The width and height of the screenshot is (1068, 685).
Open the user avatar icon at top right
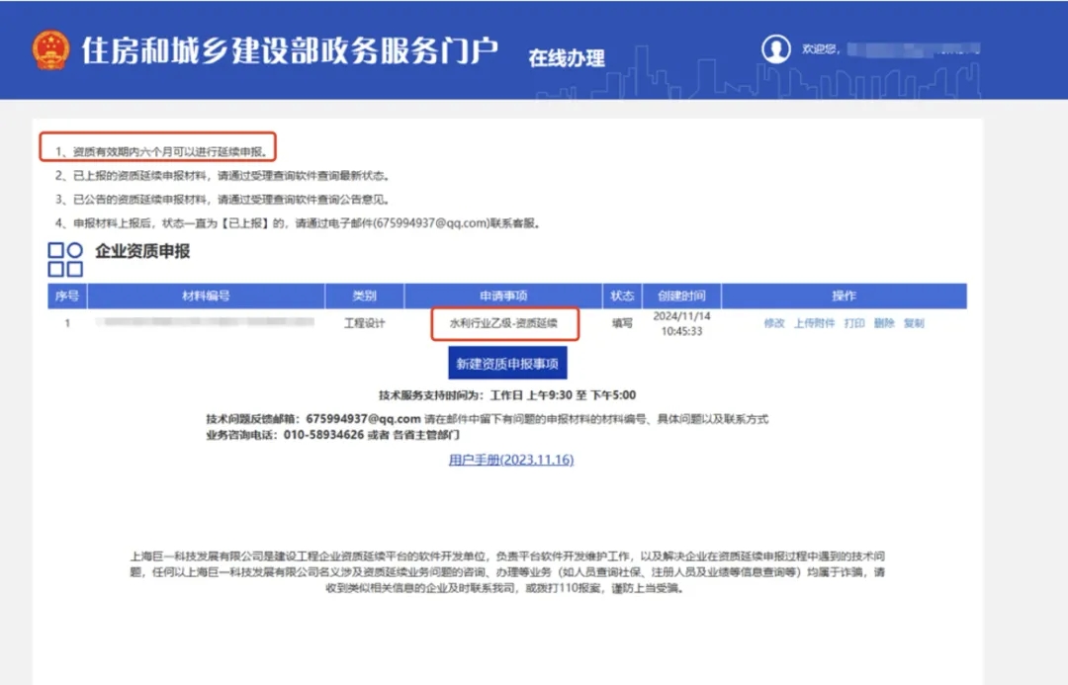tap(777, 49)
